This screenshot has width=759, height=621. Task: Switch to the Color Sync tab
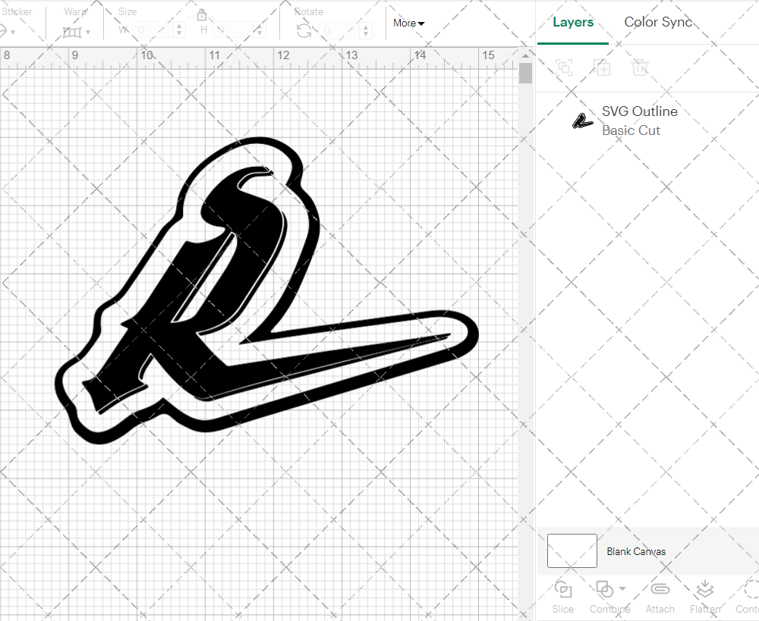pos(658,22)
